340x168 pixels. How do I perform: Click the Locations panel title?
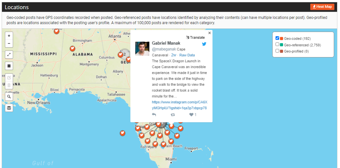click(17, 7)
